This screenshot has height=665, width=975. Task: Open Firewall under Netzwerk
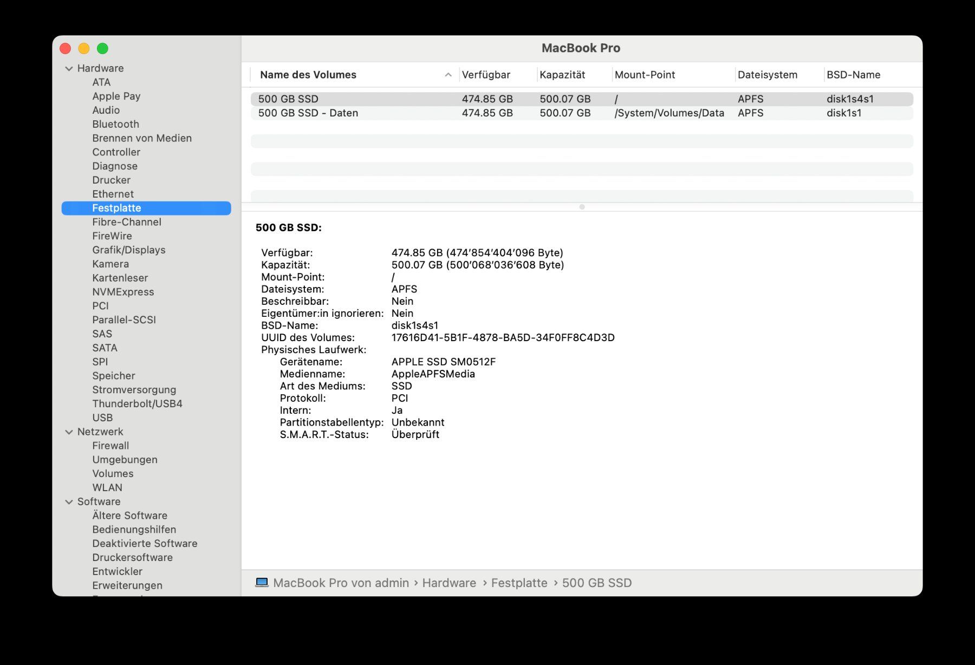(x=110, y=446)
